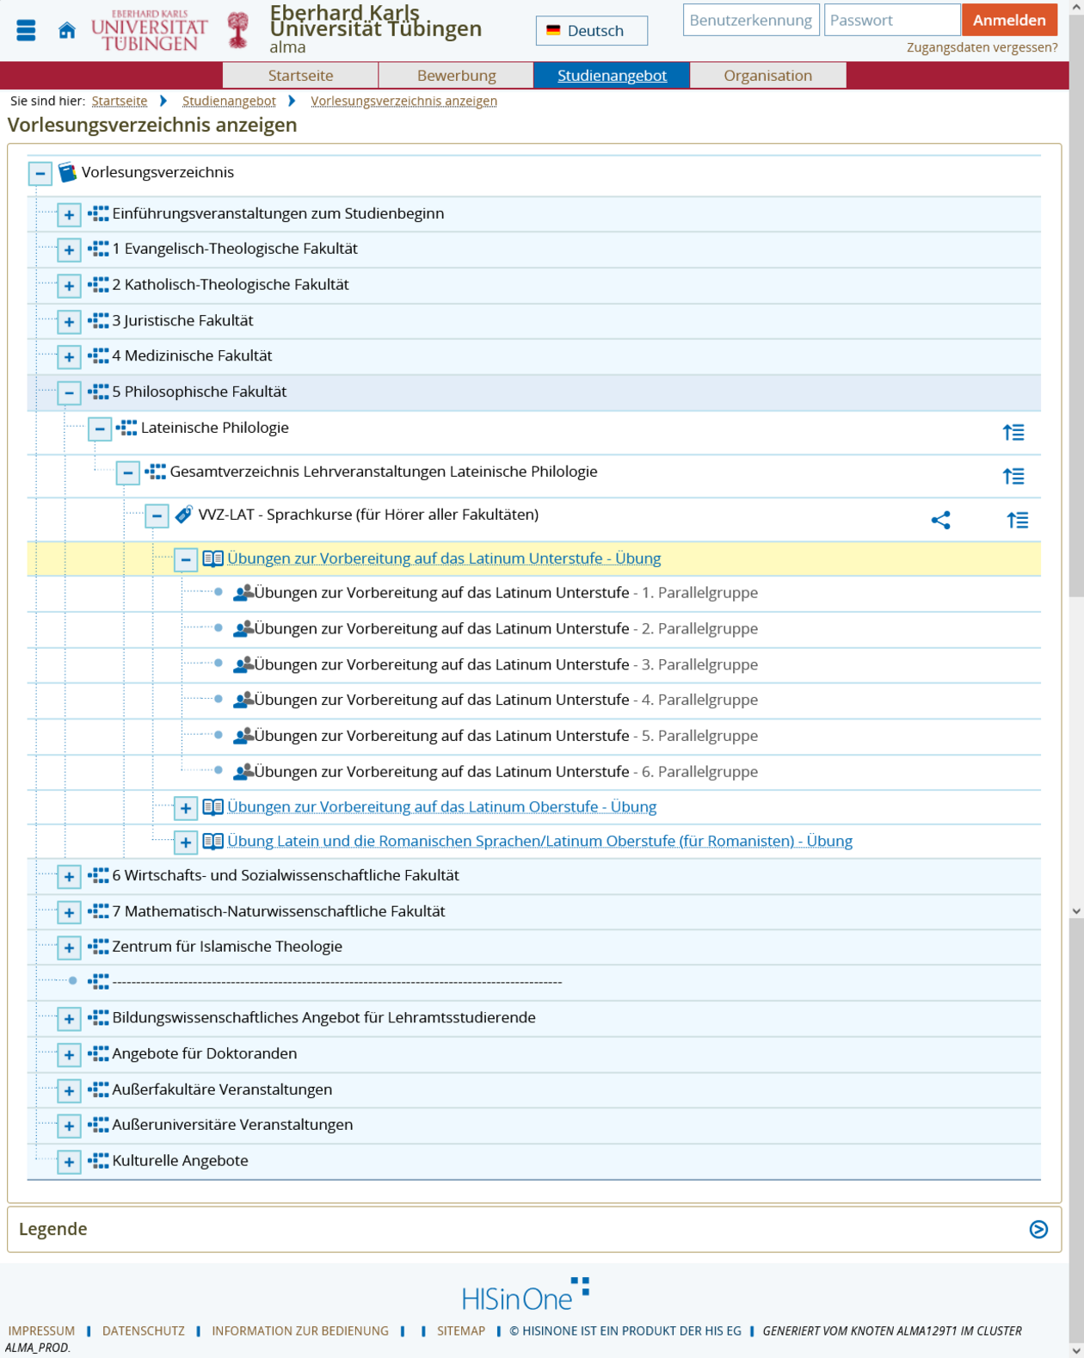Open DATENSCHUTZ footer link
The height and width of the screenshot is (1358, 1084).
(144, 1330)
